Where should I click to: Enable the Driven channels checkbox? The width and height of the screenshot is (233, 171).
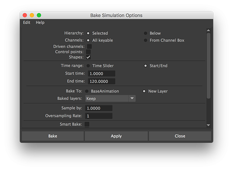pos(89,46)
